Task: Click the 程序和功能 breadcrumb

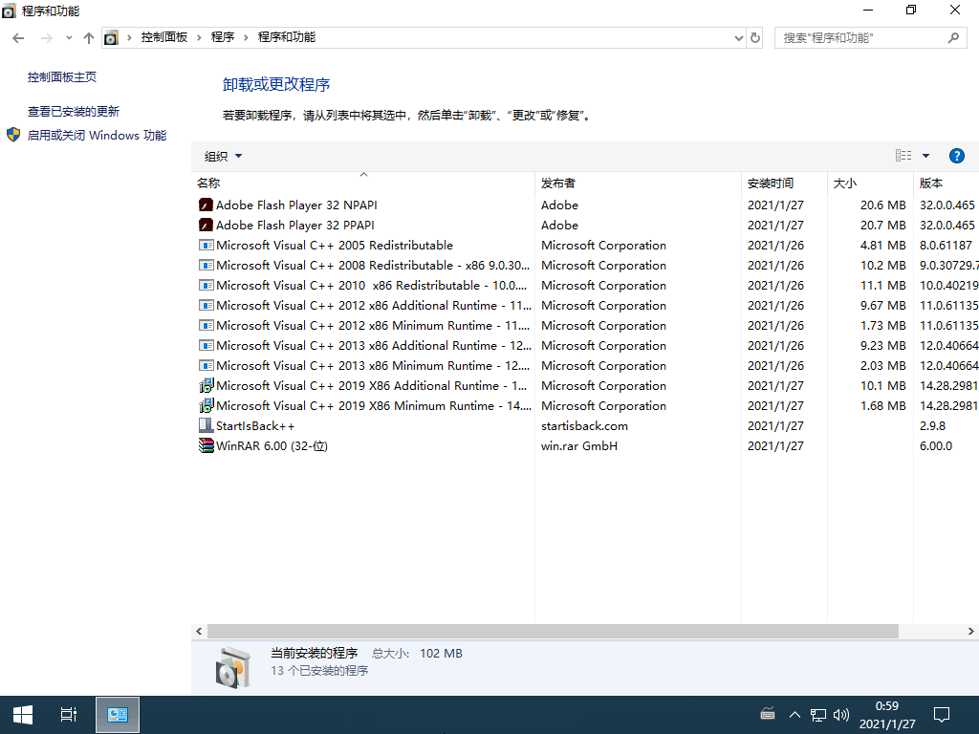Action: pos(287,37)
